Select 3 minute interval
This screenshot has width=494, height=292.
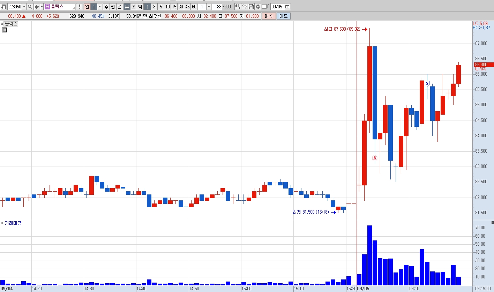click(x=154, y=7)
